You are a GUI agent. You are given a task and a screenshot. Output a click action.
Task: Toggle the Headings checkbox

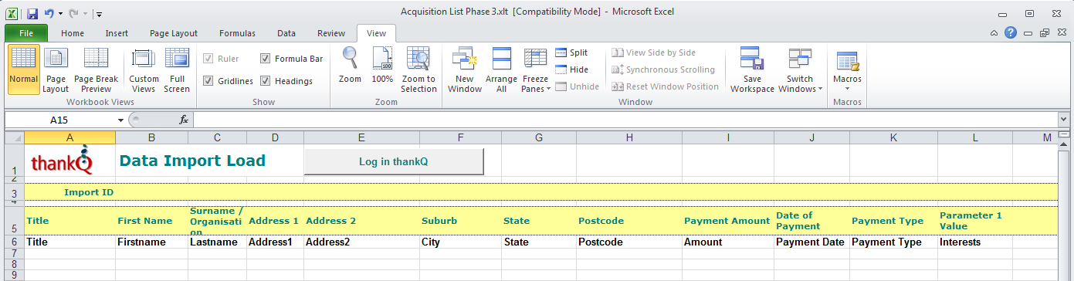click(266, 81)
